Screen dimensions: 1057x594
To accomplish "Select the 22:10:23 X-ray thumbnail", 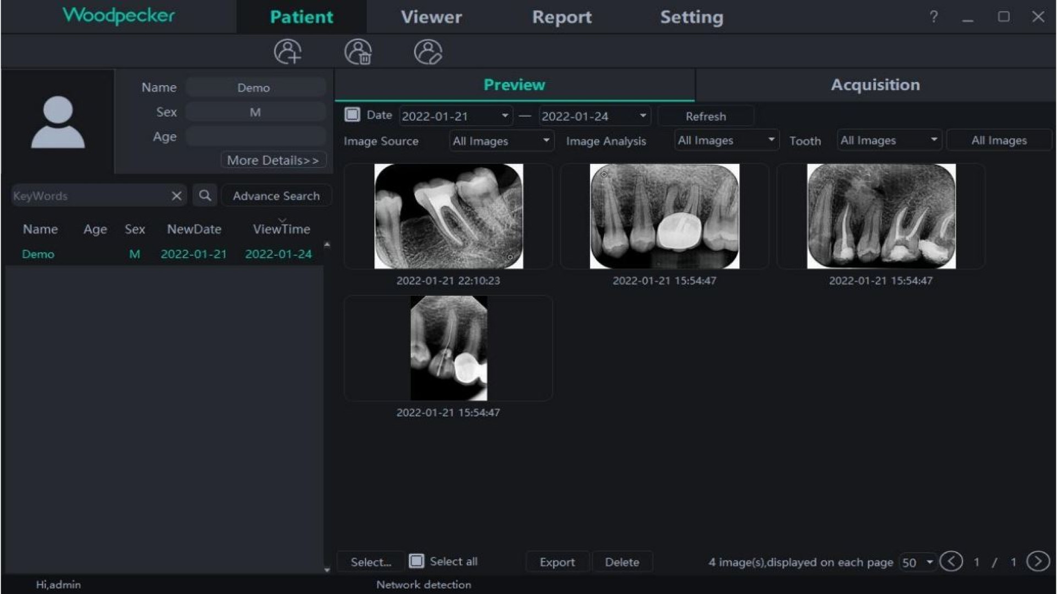I will 448,216.
